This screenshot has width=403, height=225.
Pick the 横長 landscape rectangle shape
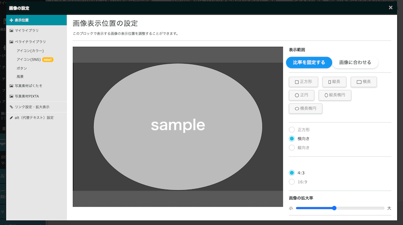pyautogui.click(x=363, y=81)
